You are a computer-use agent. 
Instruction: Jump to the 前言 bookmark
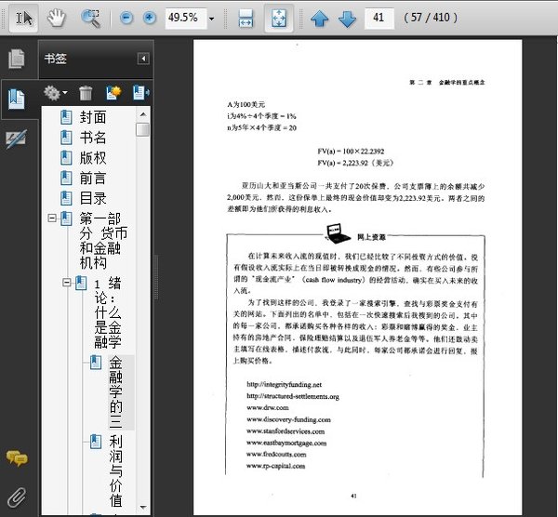[x=92, y=178]
